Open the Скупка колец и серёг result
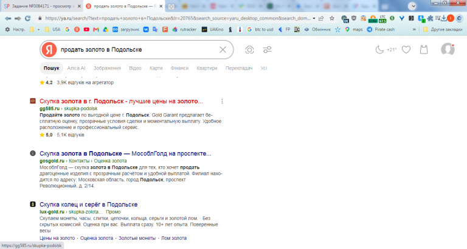The width and height of the screenshot is (467, 249). (x=88, y=205)
